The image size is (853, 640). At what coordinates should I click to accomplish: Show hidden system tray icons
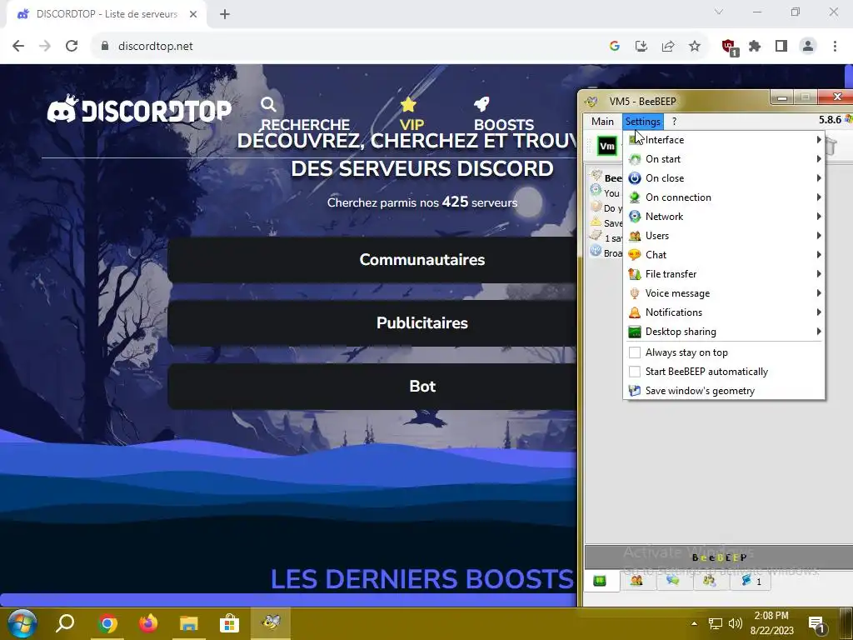click(x=694, y=623)
